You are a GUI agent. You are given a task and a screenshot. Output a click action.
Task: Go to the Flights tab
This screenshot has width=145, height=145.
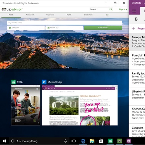tap(69, 15)
